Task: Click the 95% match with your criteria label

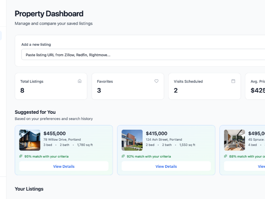Action: coord(46,156)
